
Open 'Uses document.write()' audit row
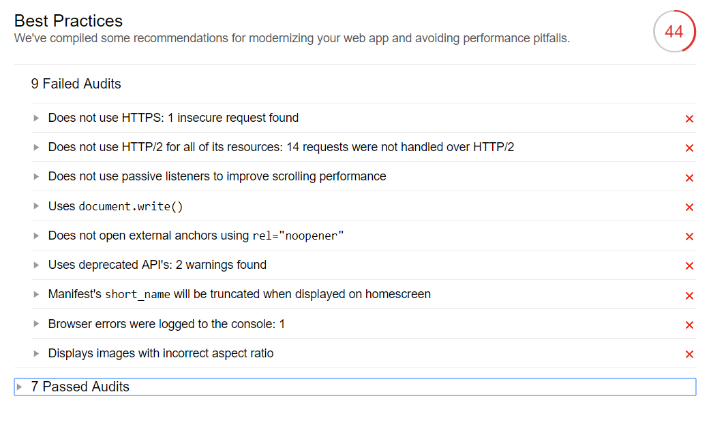coord(116,206)
